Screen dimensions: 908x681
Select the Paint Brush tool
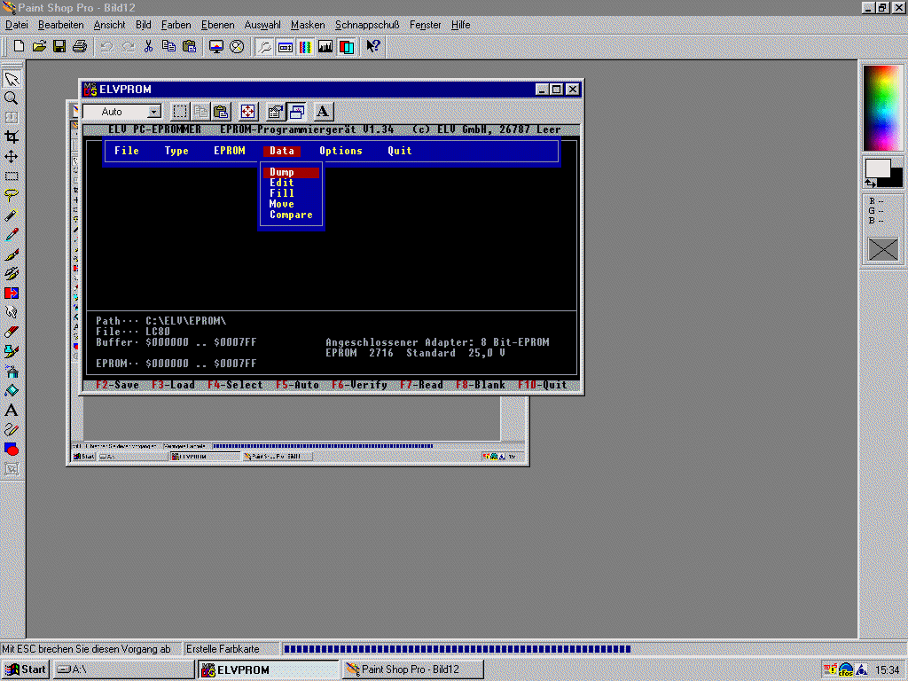pos(12,254)
